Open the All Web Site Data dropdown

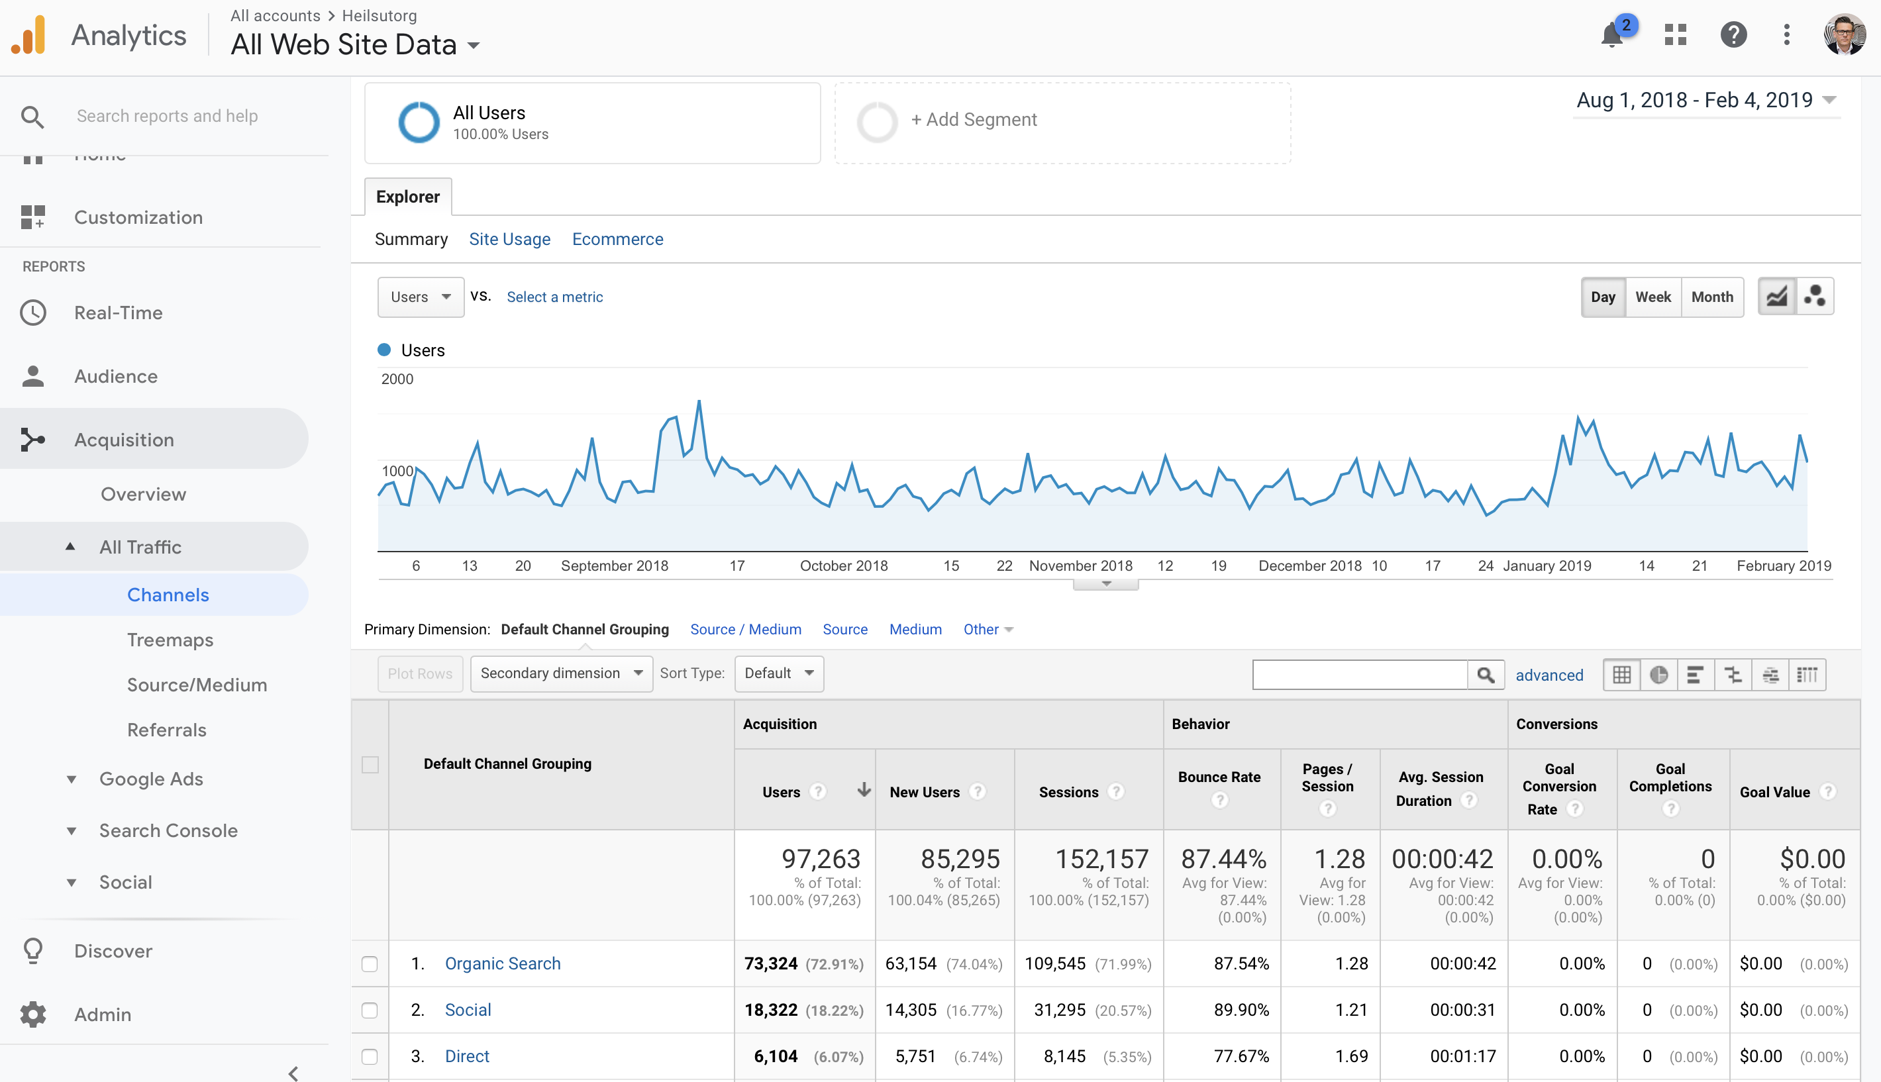[x=355, y=45]
